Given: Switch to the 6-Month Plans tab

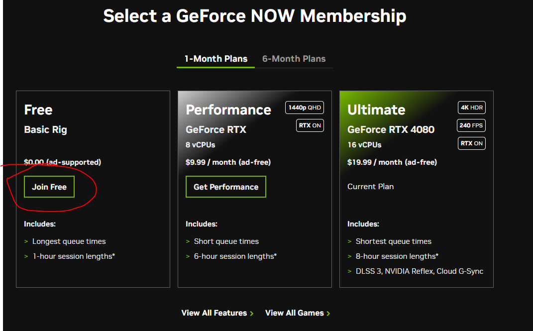Looking at the screenshot, I should (x=294, y=59).
